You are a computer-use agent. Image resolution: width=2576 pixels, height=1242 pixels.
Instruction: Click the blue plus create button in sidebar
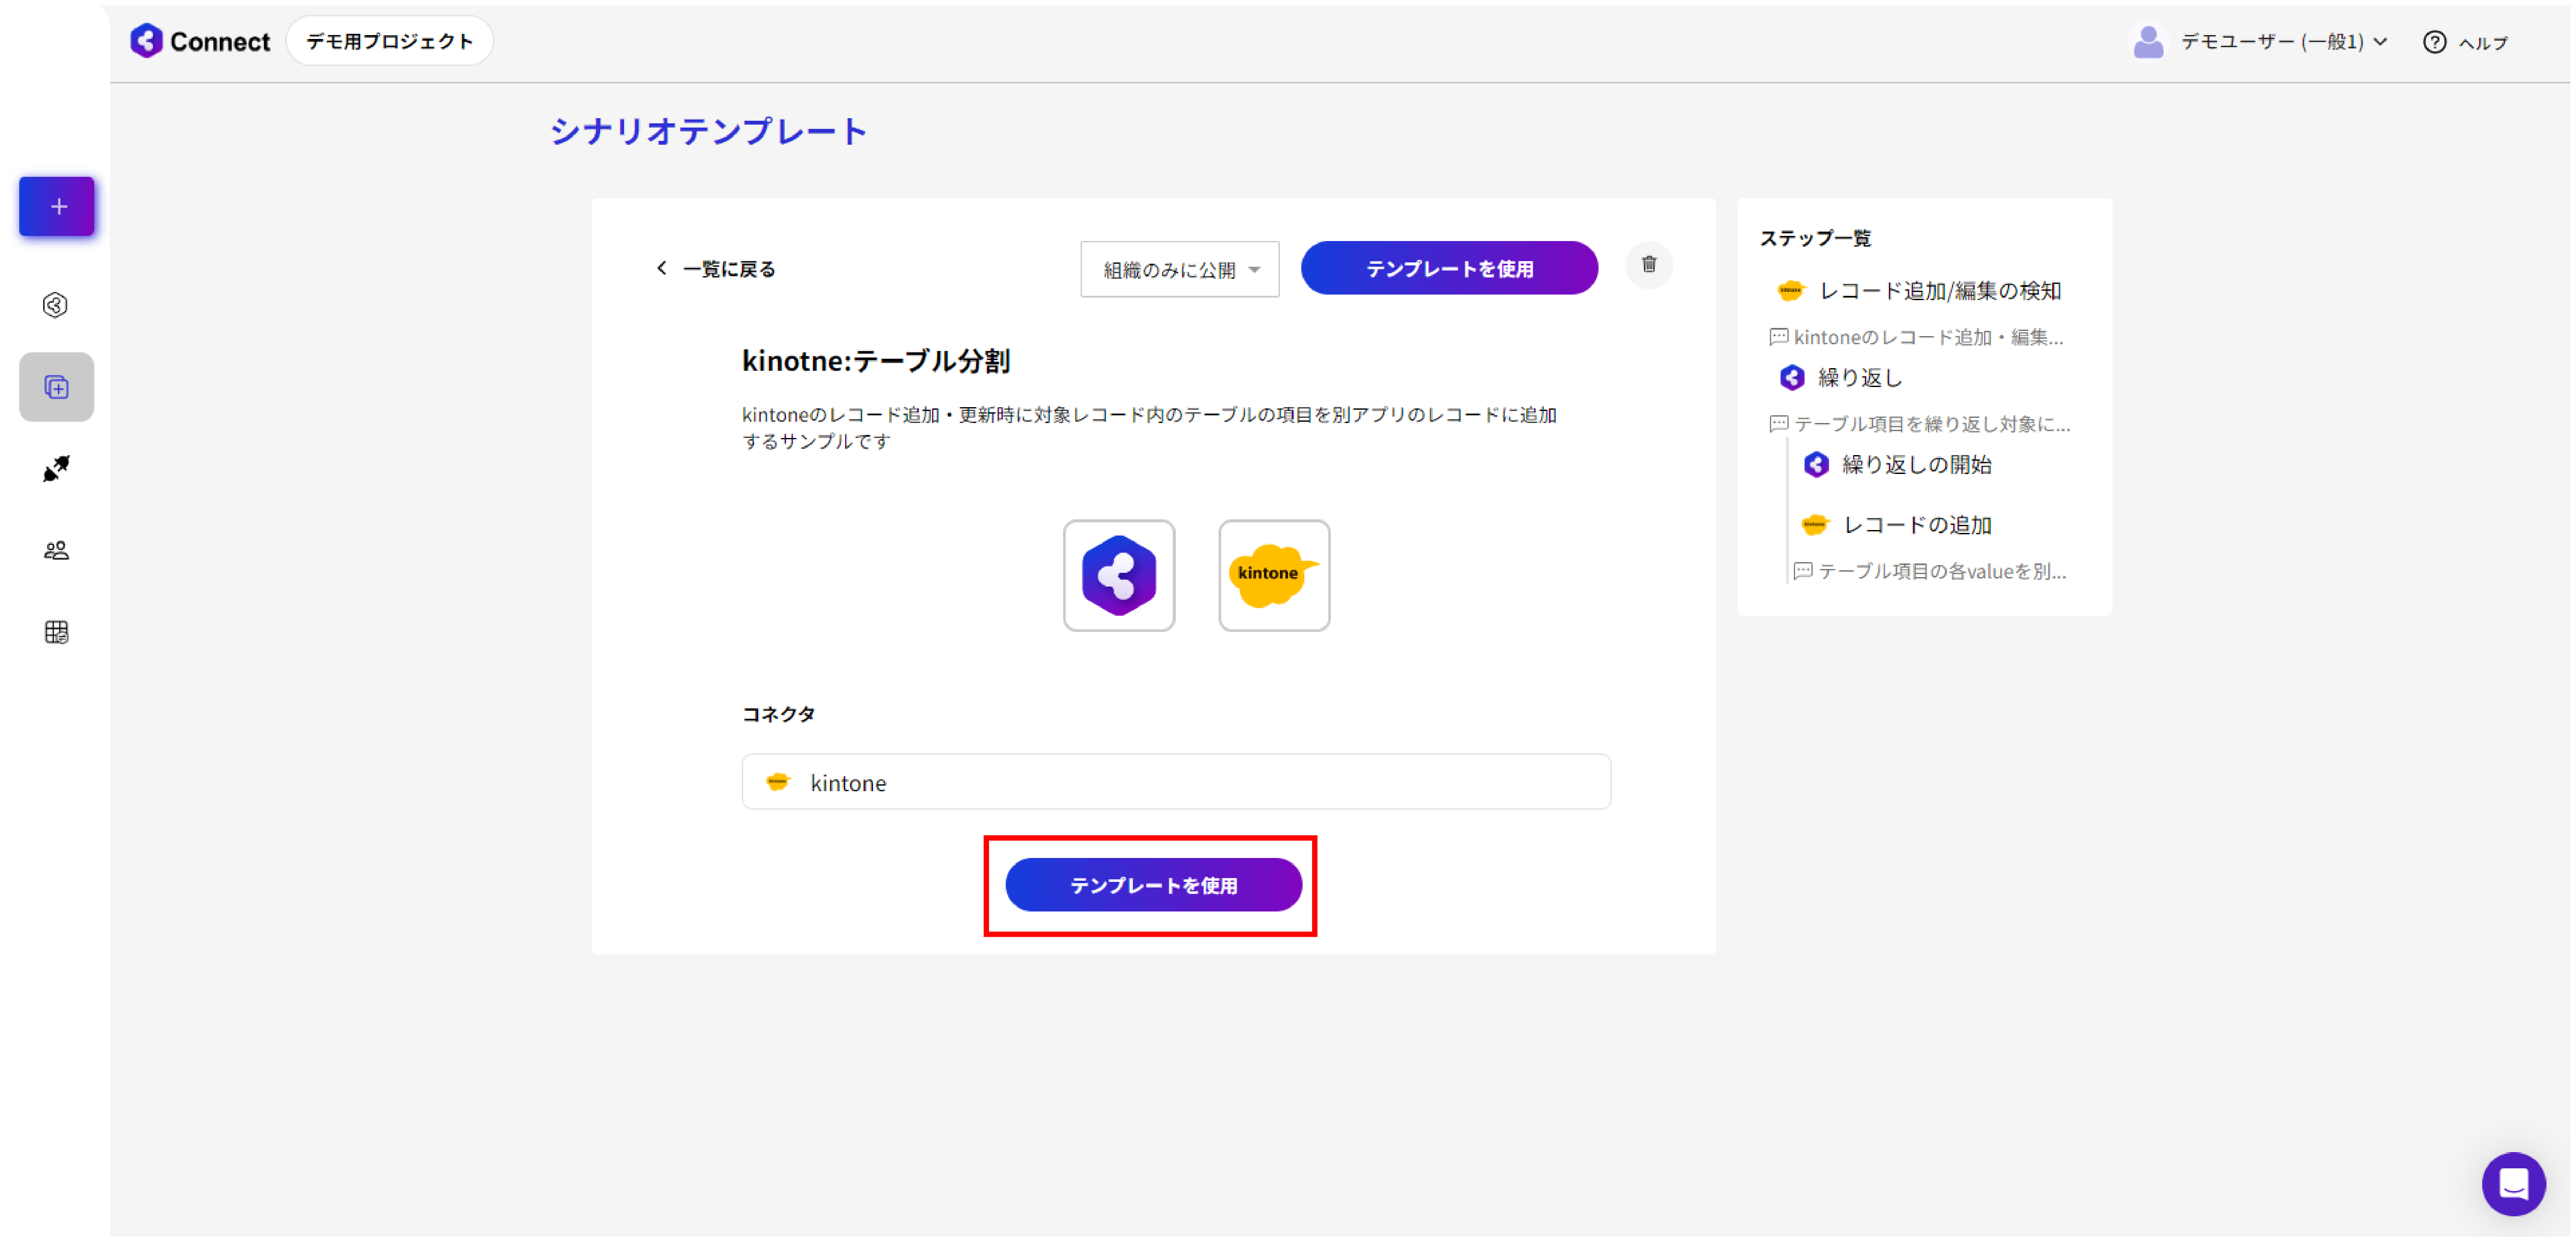57,207
